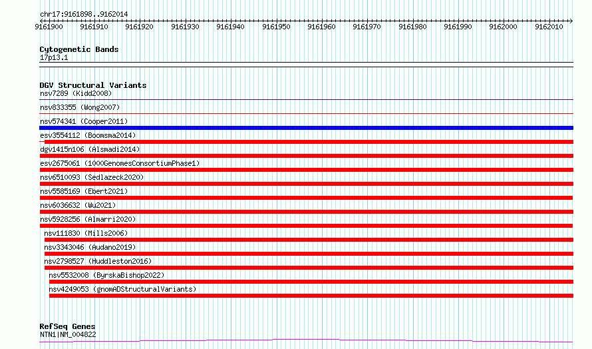This screenshot has width=592, height=349.
Task: Open variant esv3554112 (Boomsma2014)
Action: pyautogui.click(x=88, y=135)
